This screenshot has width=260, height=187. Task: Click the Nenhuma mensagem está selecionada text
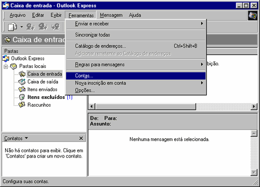(x=170, y=139)
